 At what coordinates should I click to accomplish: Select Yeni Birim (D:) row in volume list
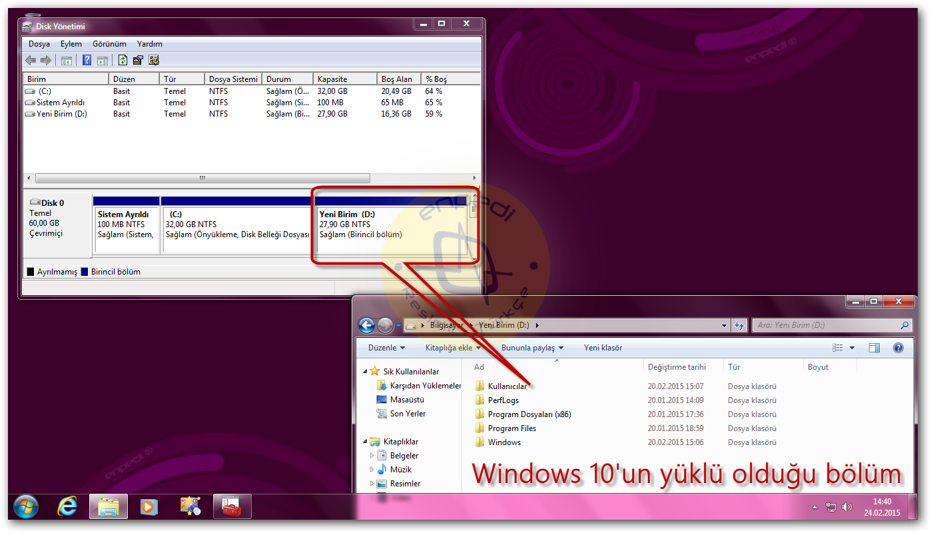point(252,114)
